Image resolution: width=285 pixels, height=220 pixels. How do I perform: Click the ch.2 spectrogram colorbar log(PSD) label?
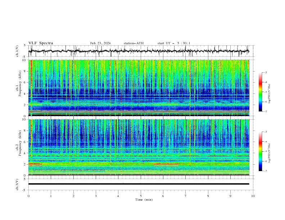(269, 153)
